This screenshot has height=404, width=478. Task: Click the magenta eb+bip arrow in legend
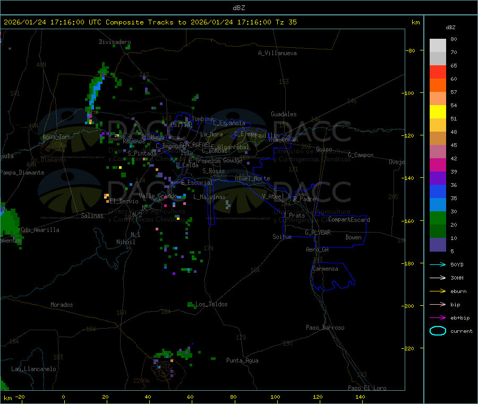(x=438, y=317)
